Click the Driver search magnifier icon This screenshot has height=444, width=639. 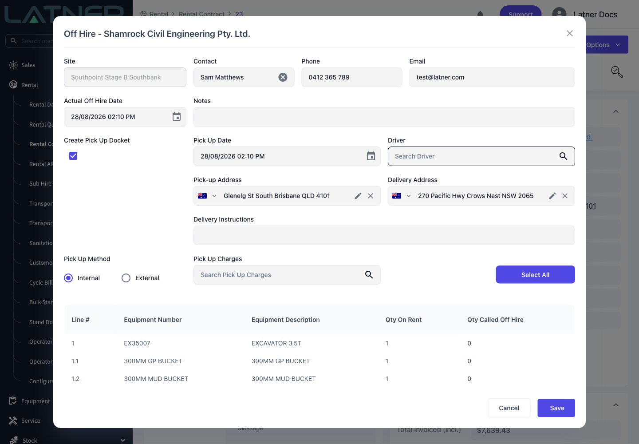(x=563, y=156)
